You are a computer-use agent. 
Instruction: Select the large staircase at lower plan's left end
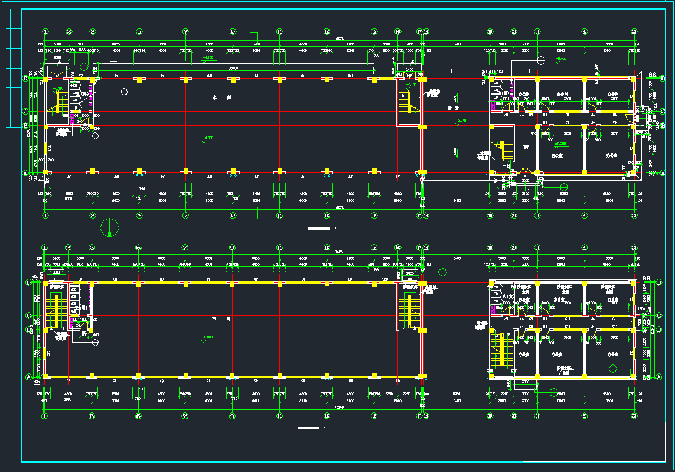56,311
